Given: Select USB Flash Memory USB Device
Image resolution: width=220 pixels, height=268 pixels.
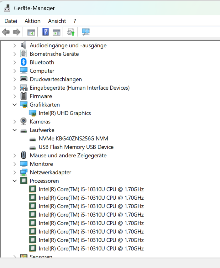Looking at the screenshot, I should pyautogui.click(x=76, y=147).
